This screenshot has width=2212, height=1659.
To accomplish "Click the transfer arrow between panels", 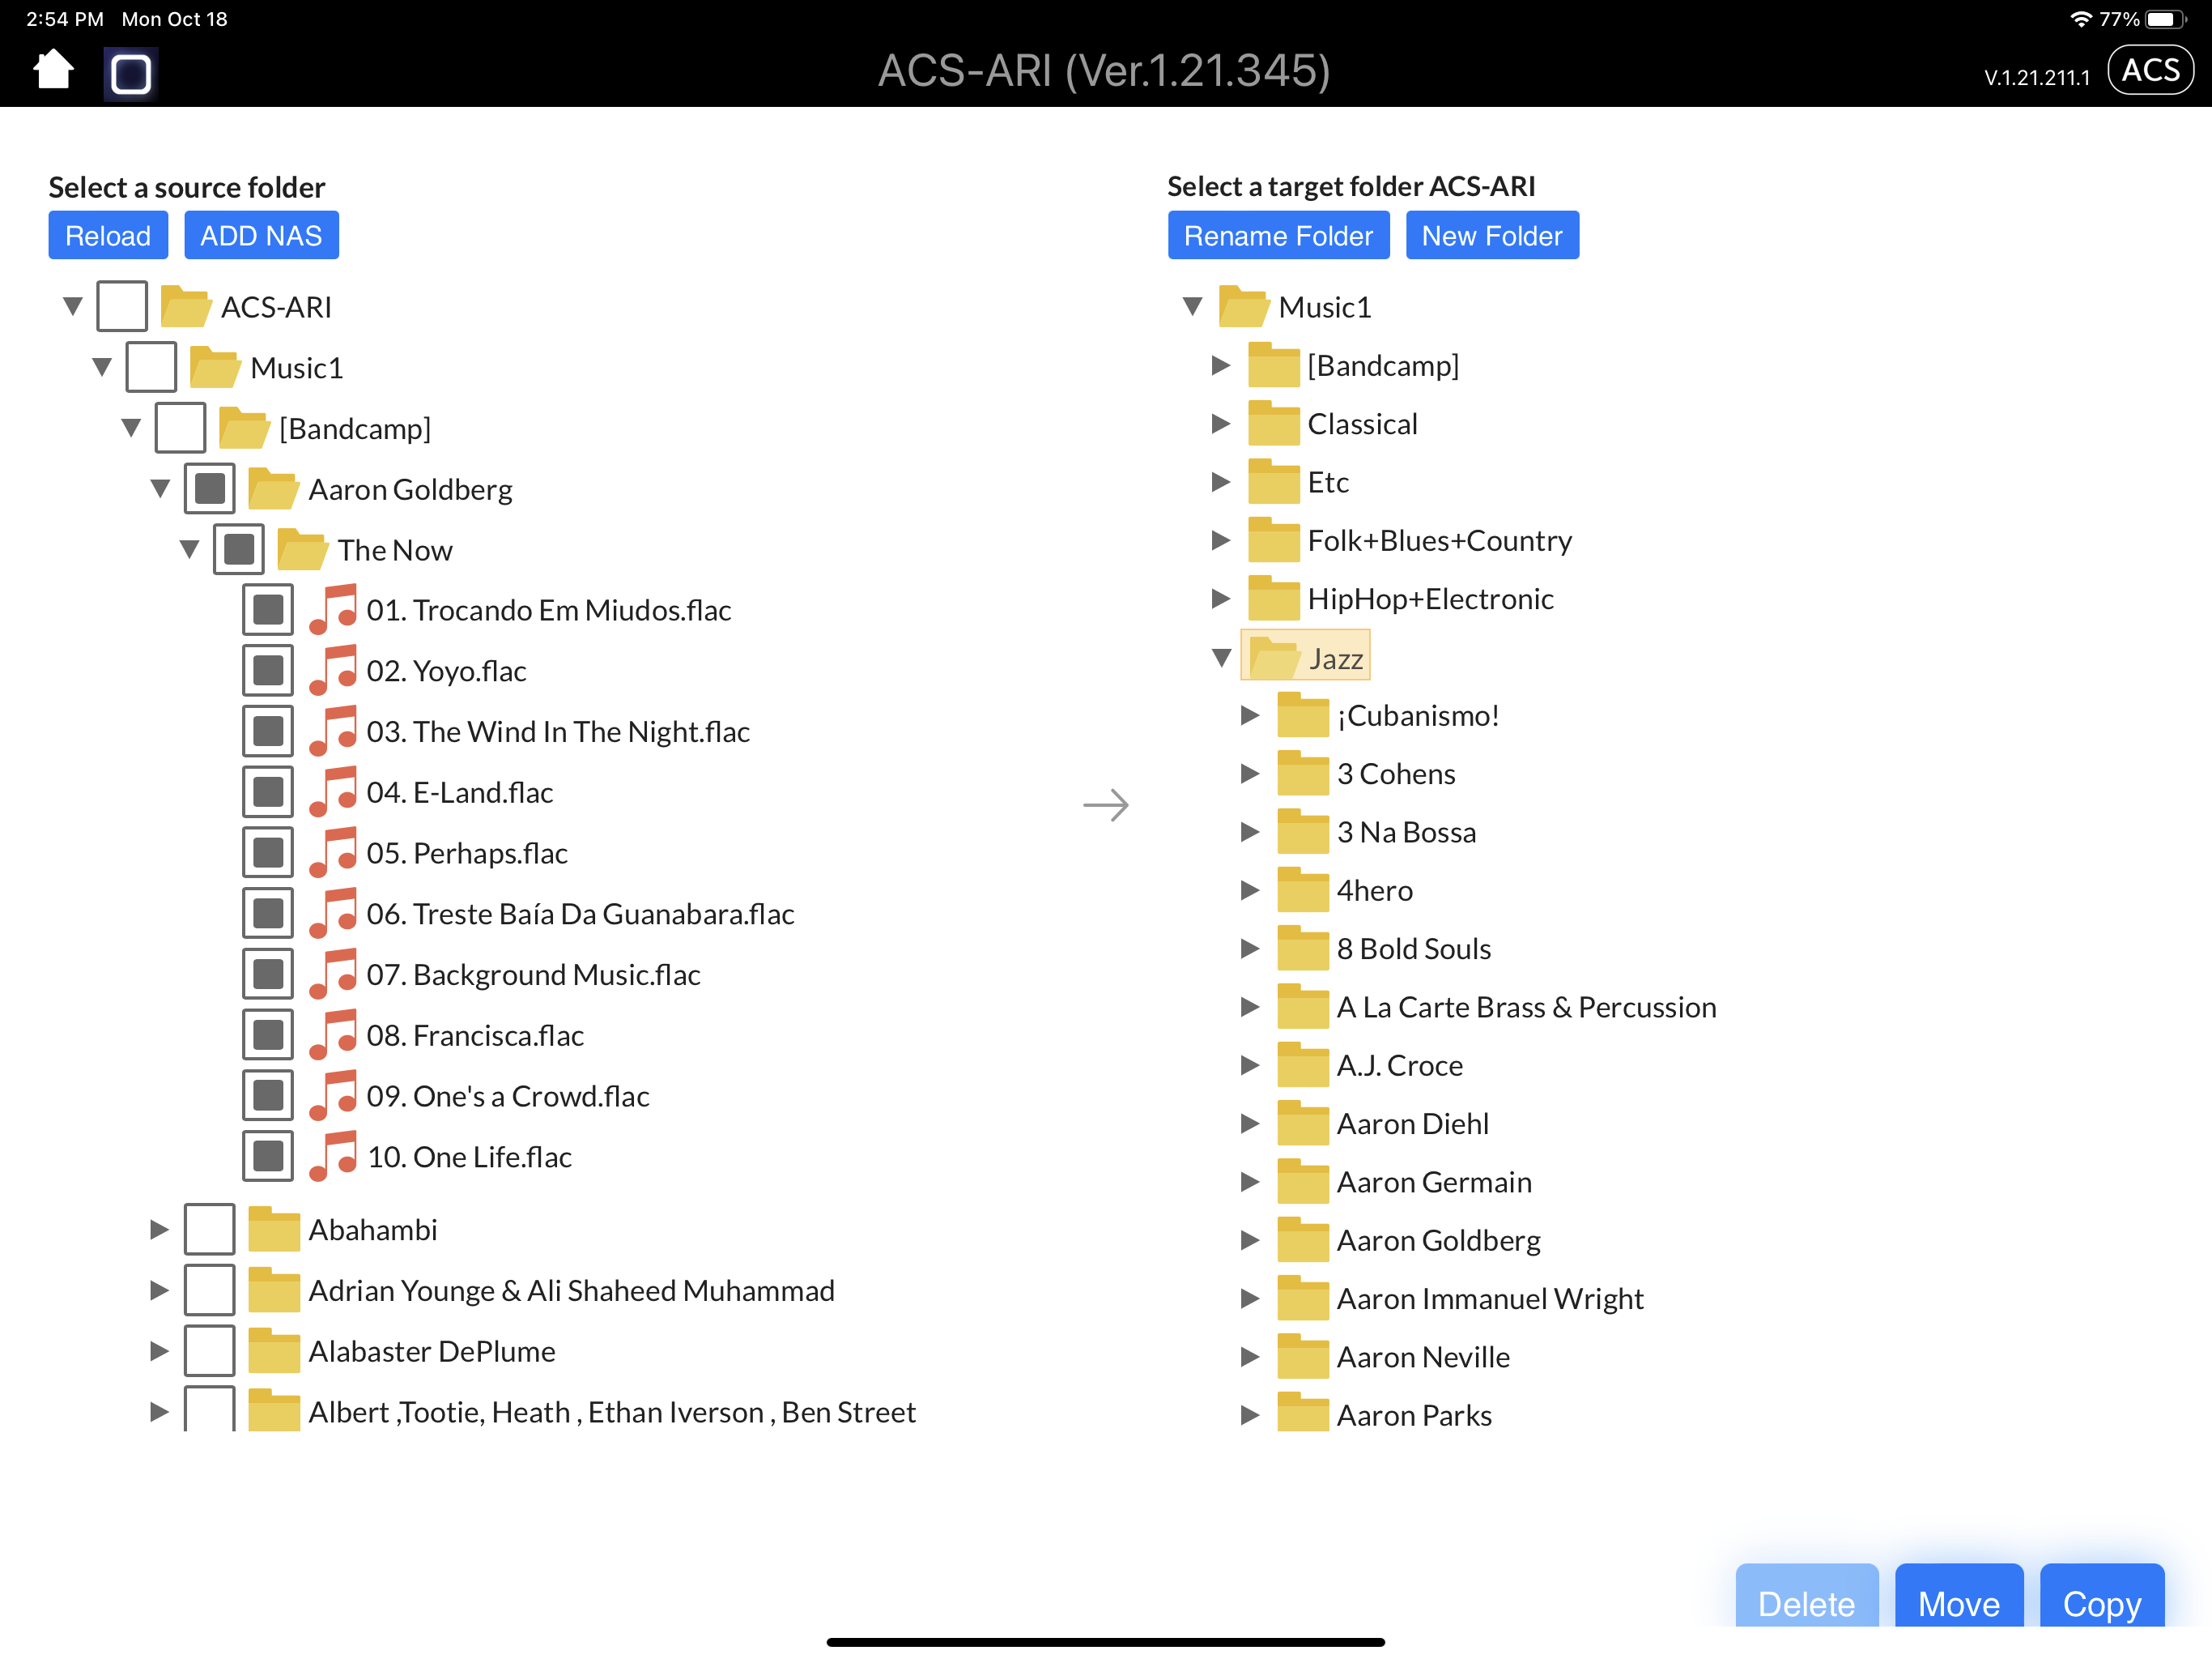I will point(1106,804).
